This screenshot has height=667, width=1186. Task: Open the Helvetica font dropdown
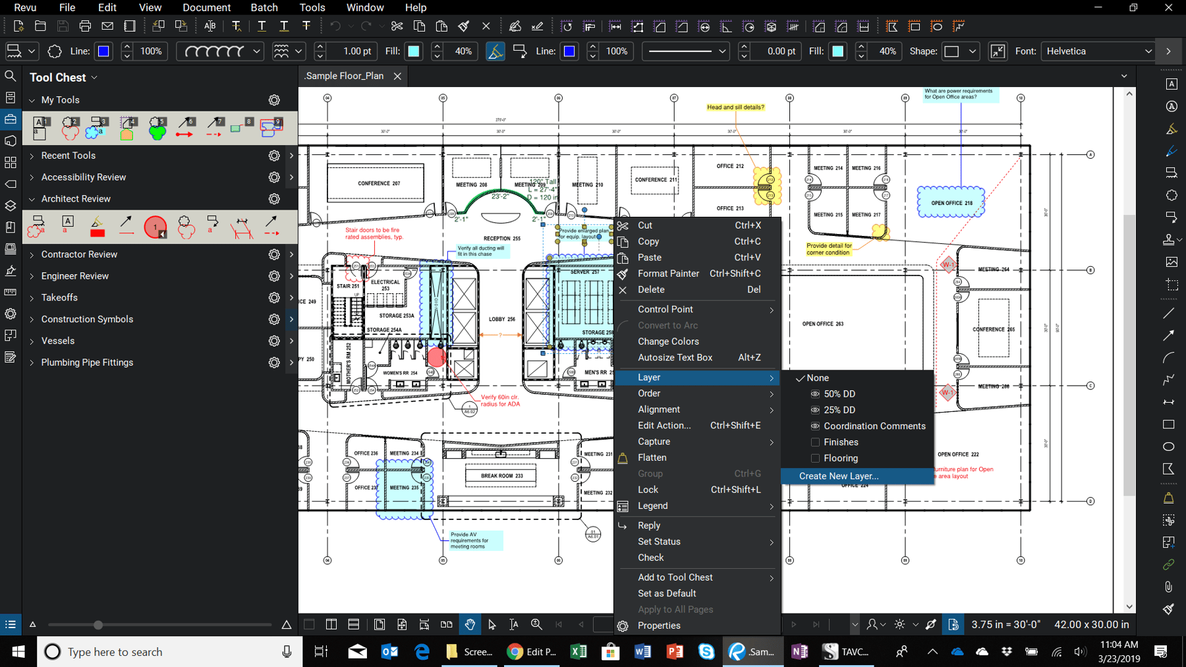(x=1150, y=51)
